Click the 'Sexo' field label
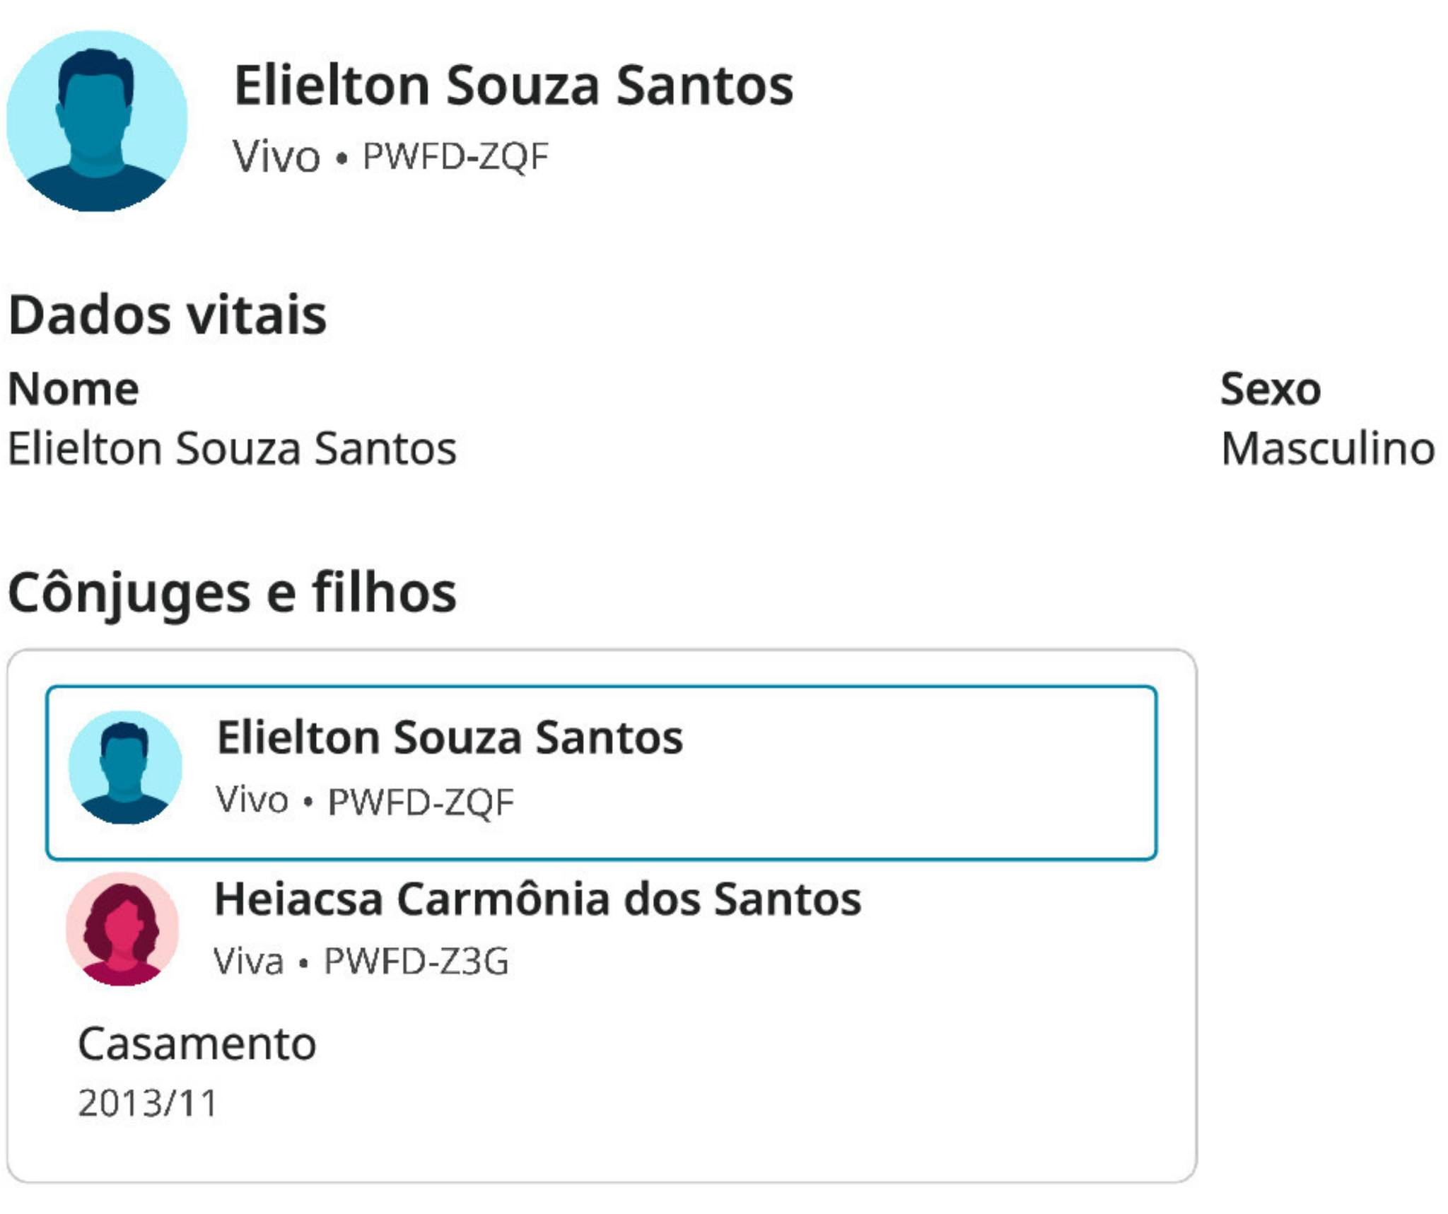Image resolution: width=1448 pixels, height=1214 pixels. click(x=1270, y=389)
